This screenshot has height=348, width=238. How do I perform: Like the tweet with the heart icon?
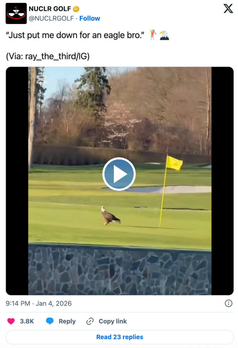11,321
